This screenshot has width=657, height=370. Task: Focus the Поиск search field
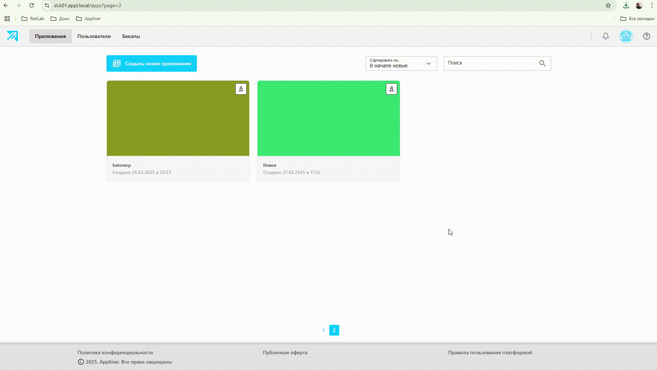[491, 63]
